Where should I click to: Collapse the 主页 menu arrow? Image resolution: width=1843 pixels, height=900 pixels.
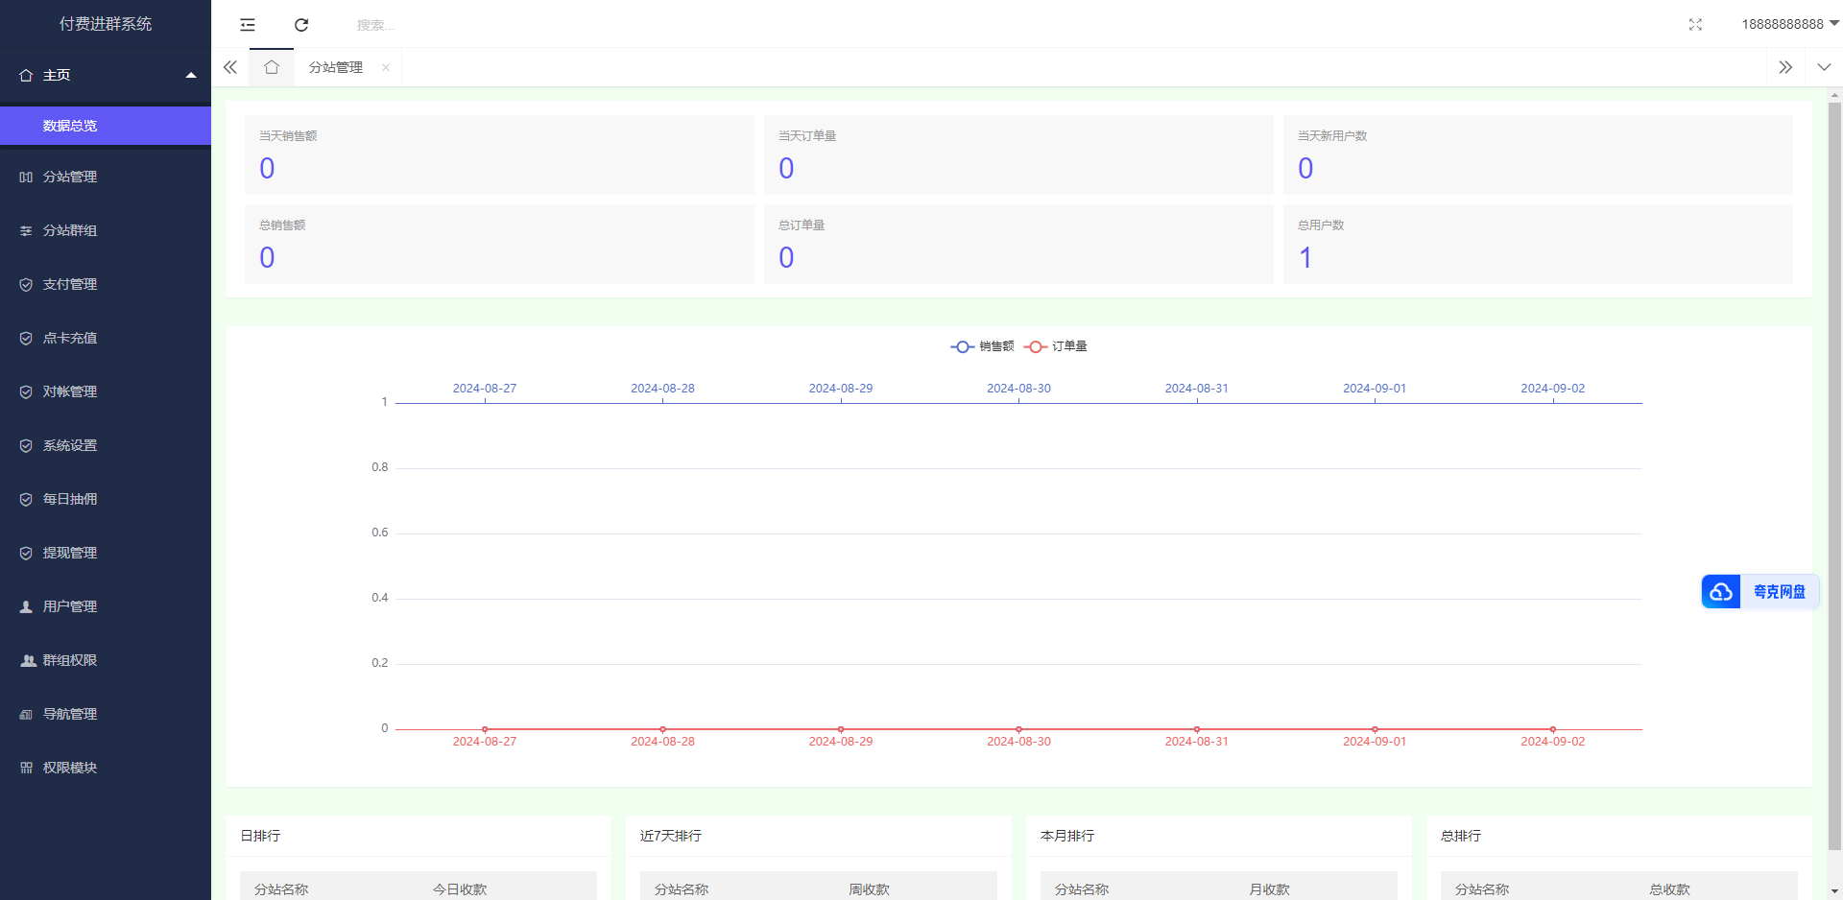pos(191,75)
